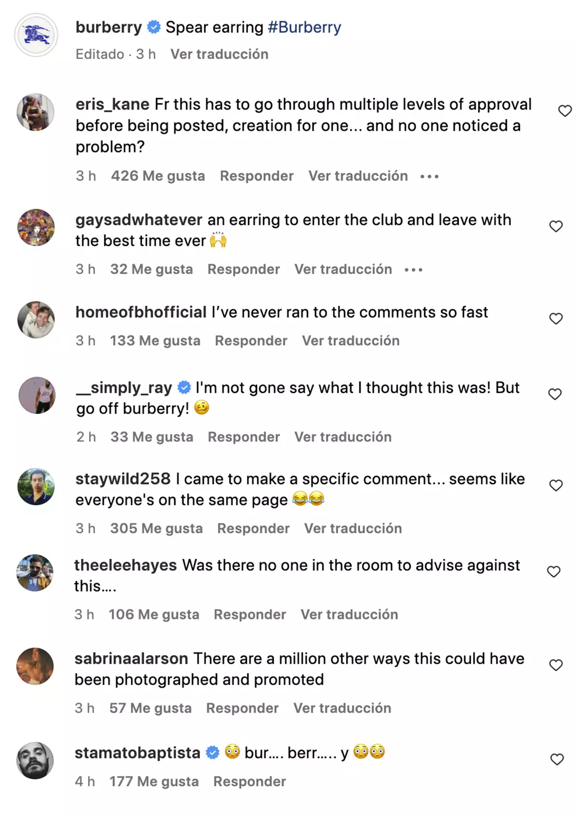
Task: Like staywild258's comment
Action: click(556, 486)
